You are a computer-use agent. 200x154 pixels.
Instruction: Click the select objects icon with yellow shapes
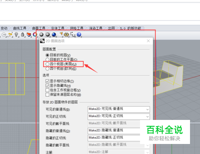[x=10, y=34]
